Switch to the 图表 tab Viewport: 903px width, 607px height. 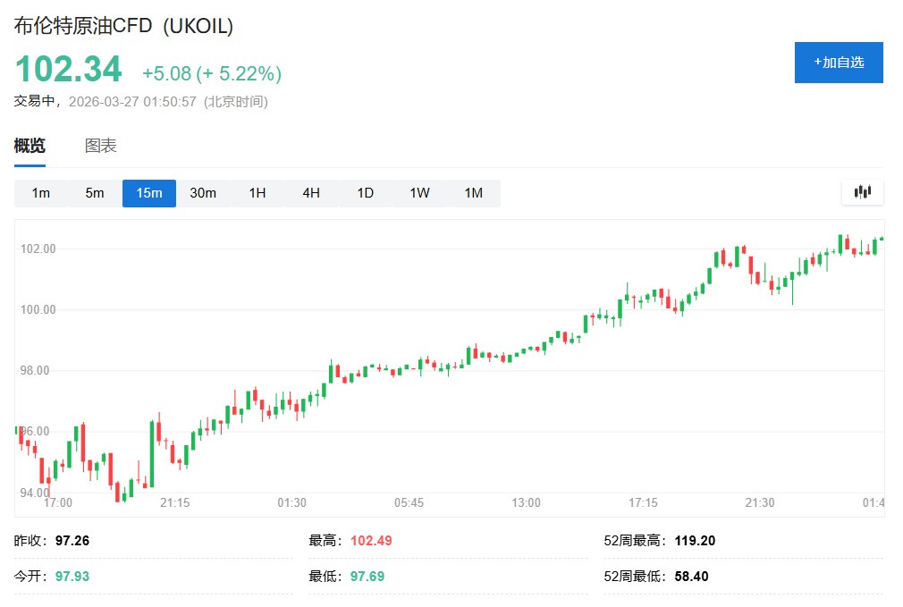click(101, 147)
